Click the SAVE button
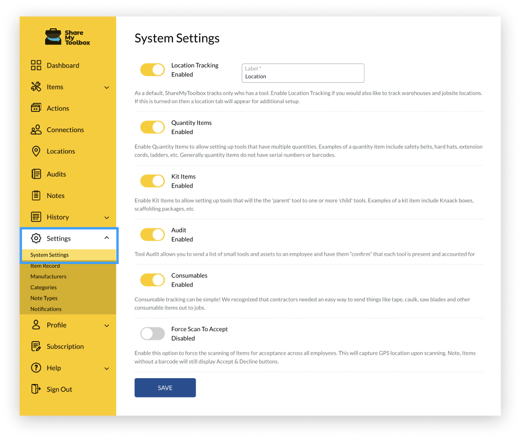521x439 pixels. pyautogui.click(x=165, y=388)
